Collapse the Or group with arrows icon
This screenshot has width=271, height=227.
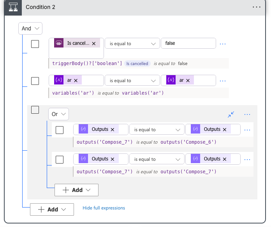tap(231, 114)
